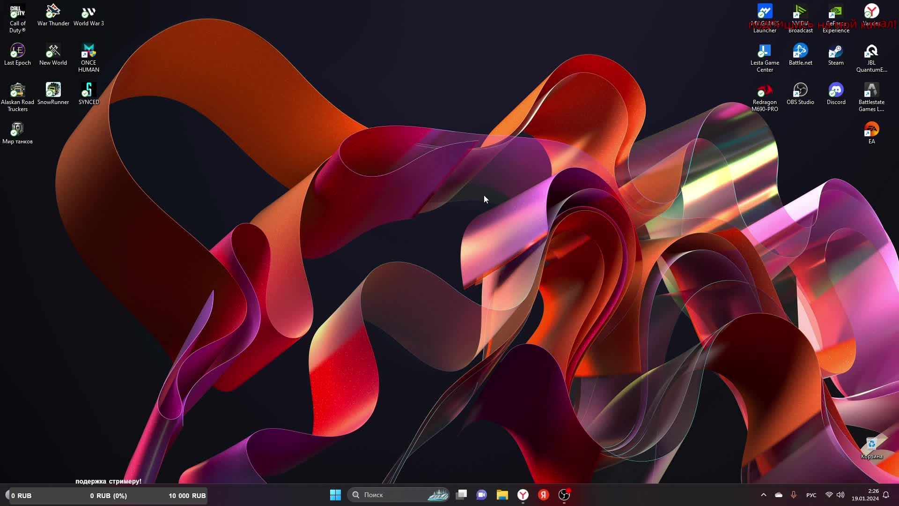Open File Explorer from the taskbar
This screenshot has height=506, width=899.
(x=502, y=495)
